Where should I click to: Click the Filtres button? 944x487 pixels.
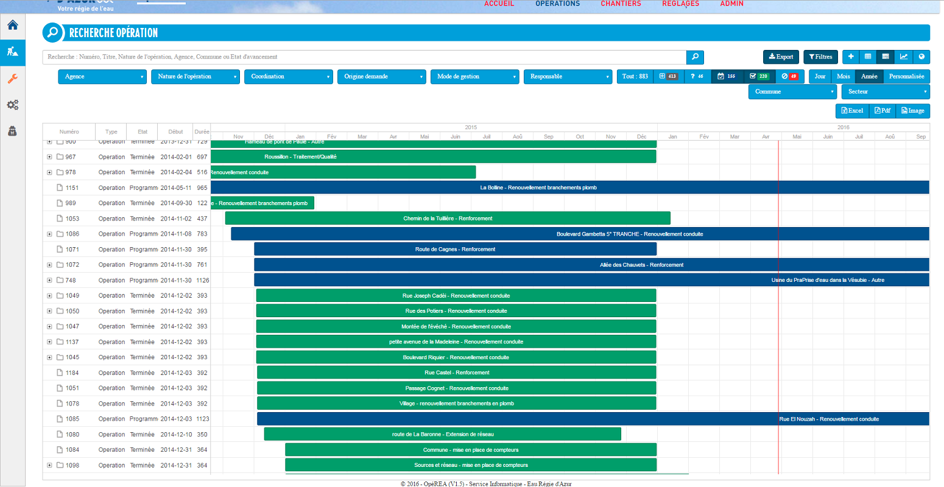(820, 57)
